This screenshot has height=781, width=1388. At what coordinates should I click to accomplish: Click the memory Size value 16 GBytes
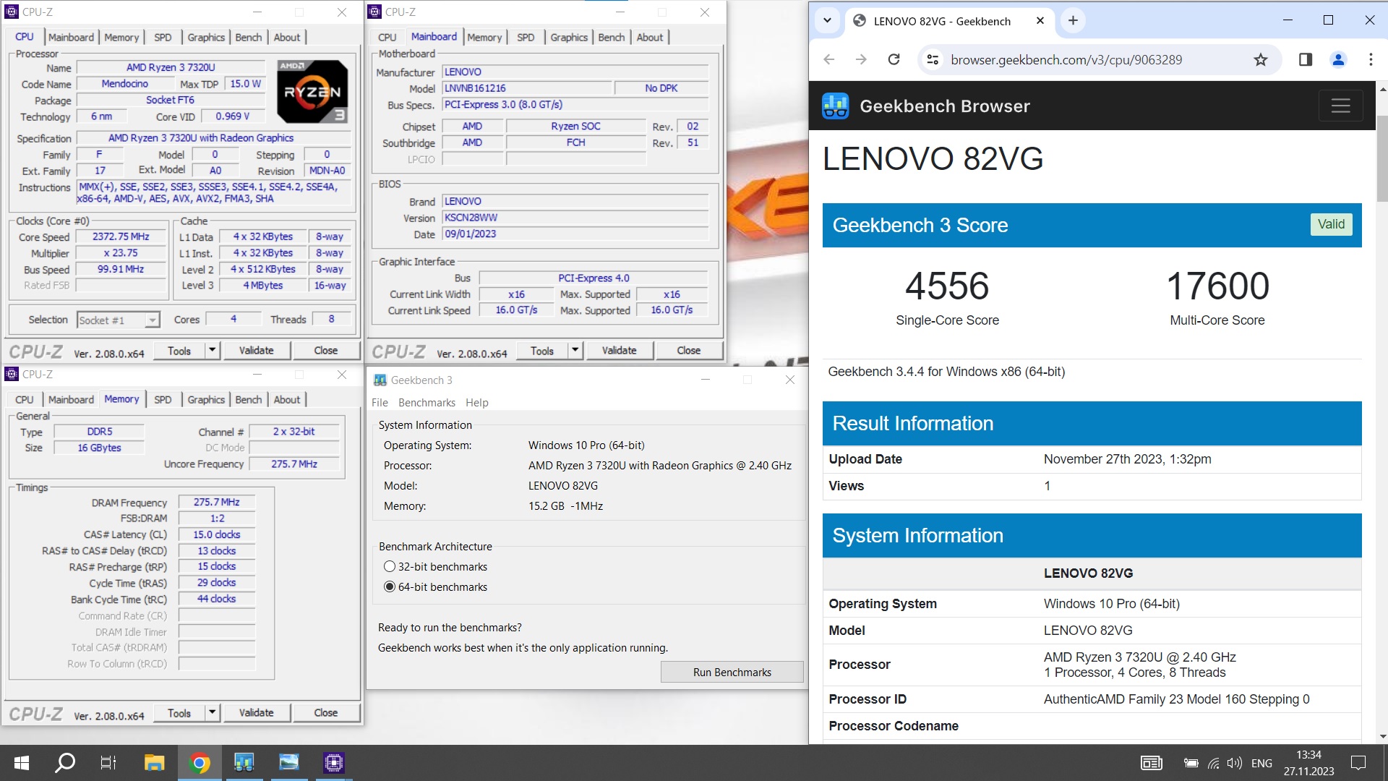click(99, 448)
